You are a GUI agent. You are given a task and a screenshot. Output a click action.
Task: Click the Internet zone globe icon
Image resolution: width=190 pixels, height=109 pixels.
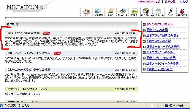[x=166, y=105]
